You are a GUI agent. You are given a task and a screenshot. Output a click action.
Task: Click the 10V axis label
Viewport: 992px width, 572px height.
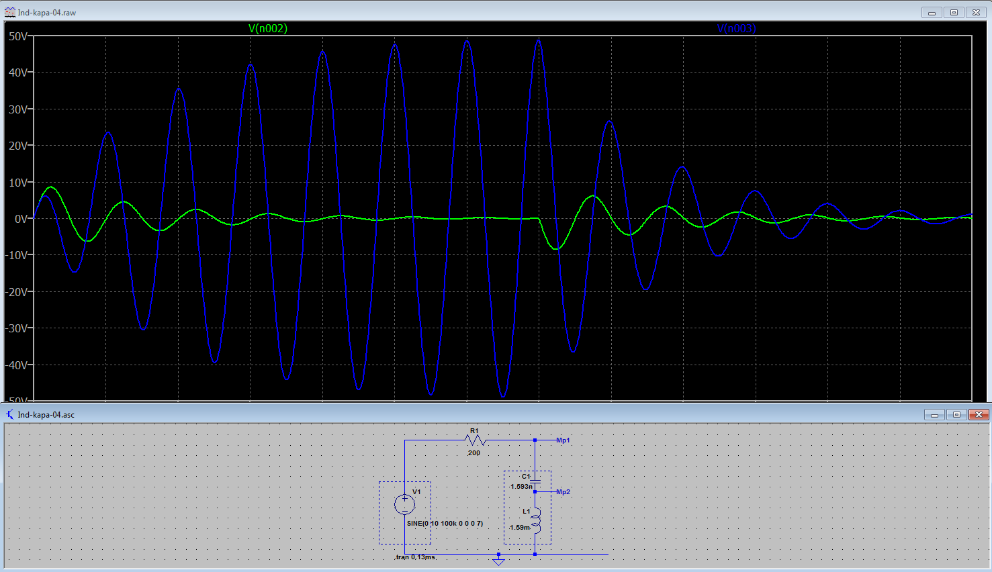pos(17,183)
